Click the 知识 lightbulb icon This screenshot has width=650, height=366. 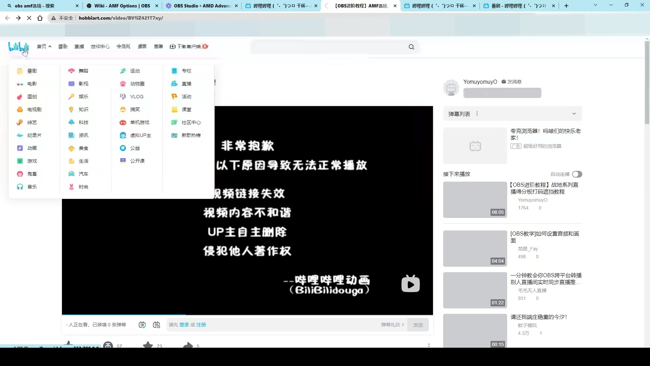point(71,109)
